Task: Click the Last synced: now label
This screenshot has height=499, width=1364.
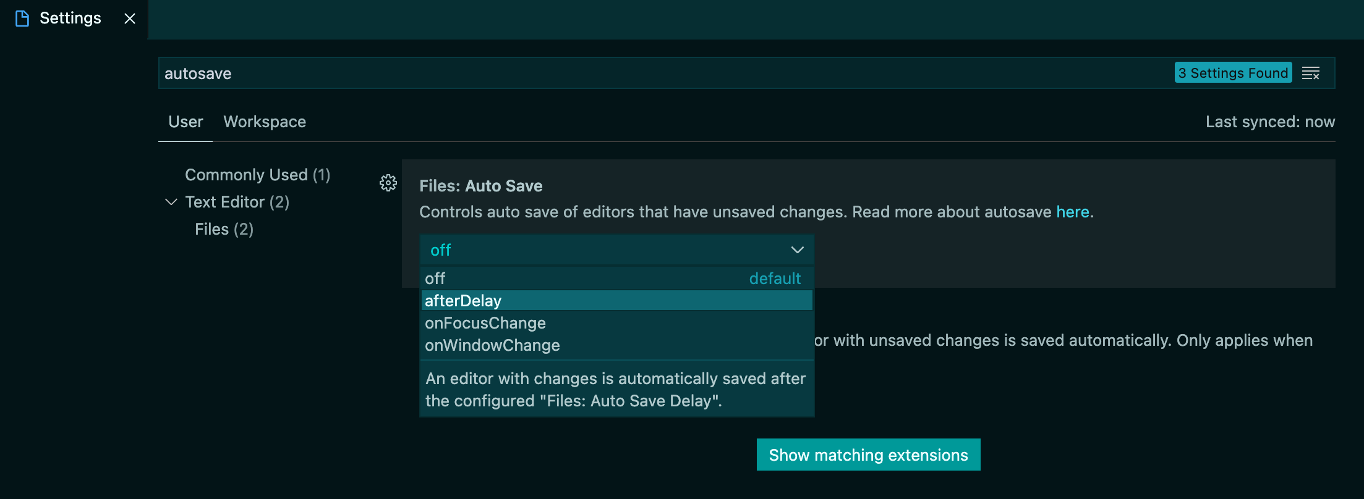Action: coord(1269,122)
